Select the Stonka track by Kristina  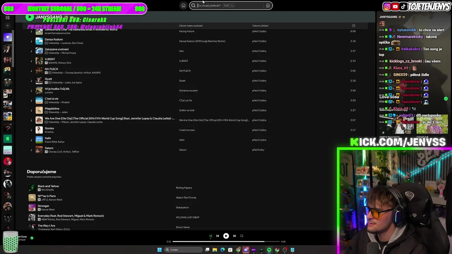(49, 128)
